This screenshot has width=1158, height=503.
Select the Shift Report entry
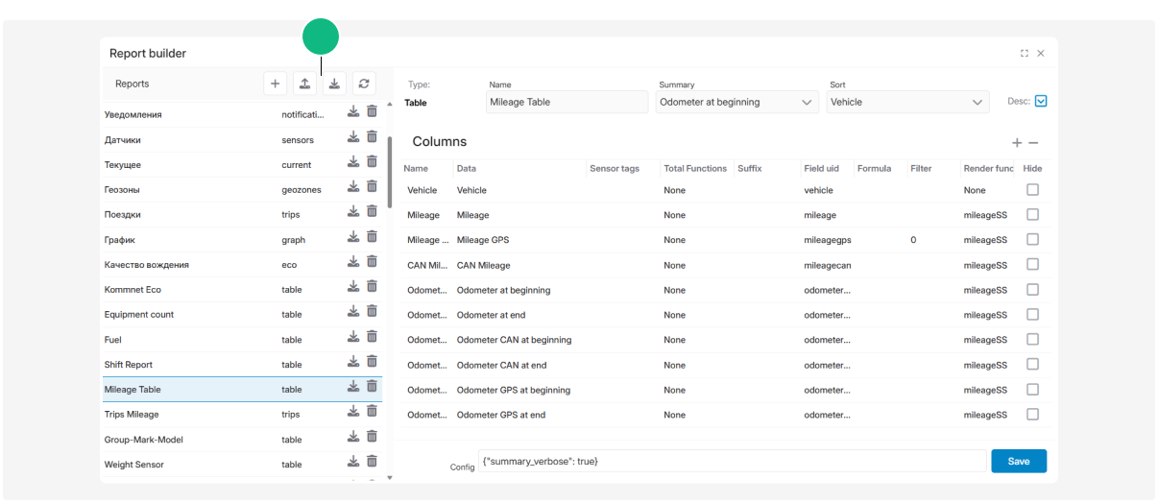(x=242, y=365)
